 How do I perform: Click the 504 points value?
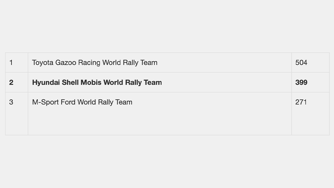[301, 63]
